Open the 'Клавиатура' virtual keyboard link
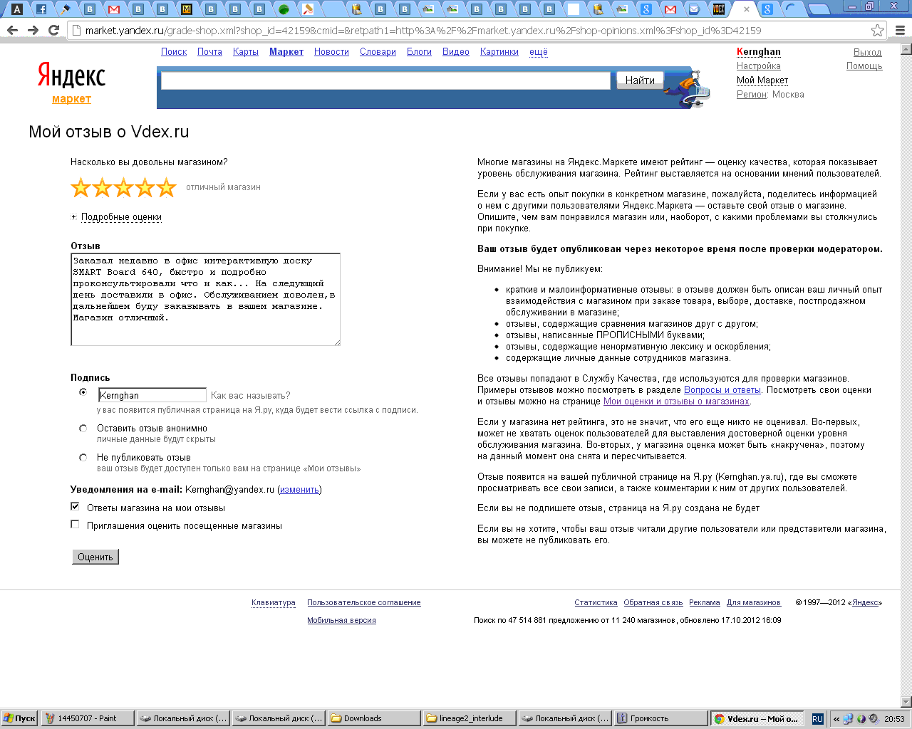912x729 pixels. [274, 603]
